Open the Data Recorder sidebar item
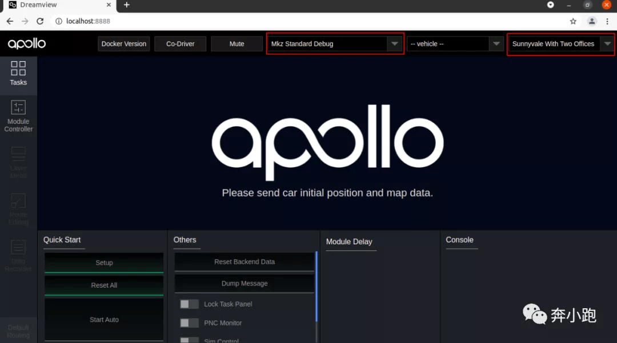617x343 pixels. click(18, 255)
